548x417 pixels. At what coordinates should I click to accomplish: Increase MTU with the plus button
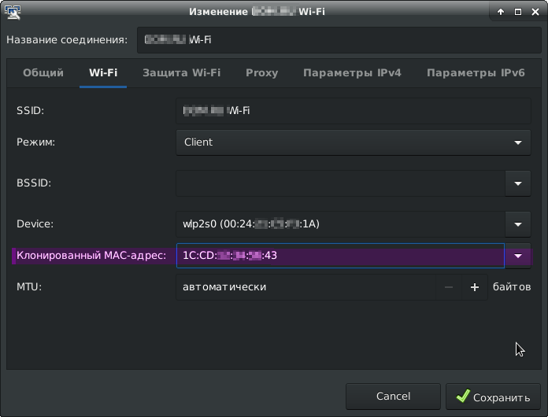(x=475, y=287)
